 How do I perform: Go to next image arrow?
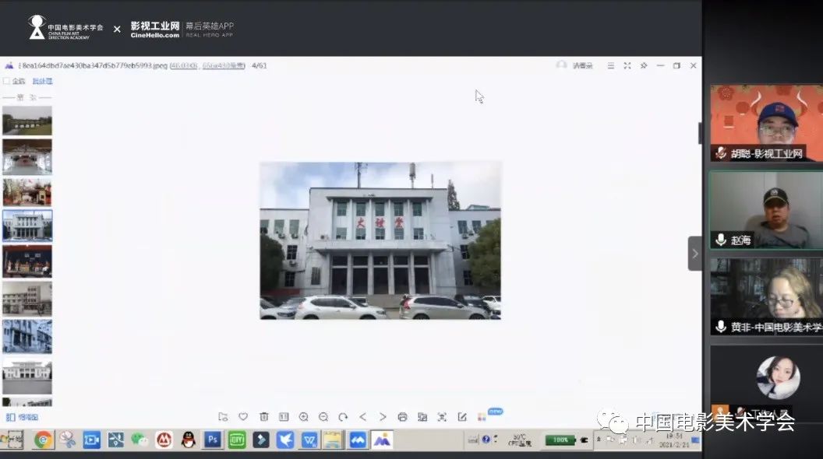[x=383, y=417]
